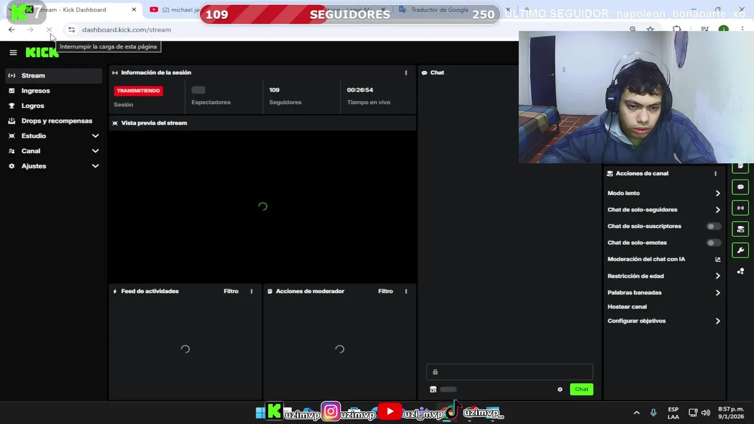Screen dimensions: 754x424
Task: Click the green Chat send button
Action: (x=581, y=389)
